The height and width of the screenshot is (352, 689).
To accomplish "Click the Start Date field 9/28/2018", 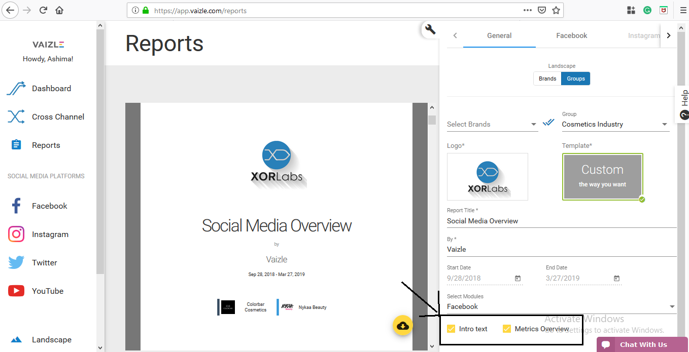I will (x=485, y=278).
